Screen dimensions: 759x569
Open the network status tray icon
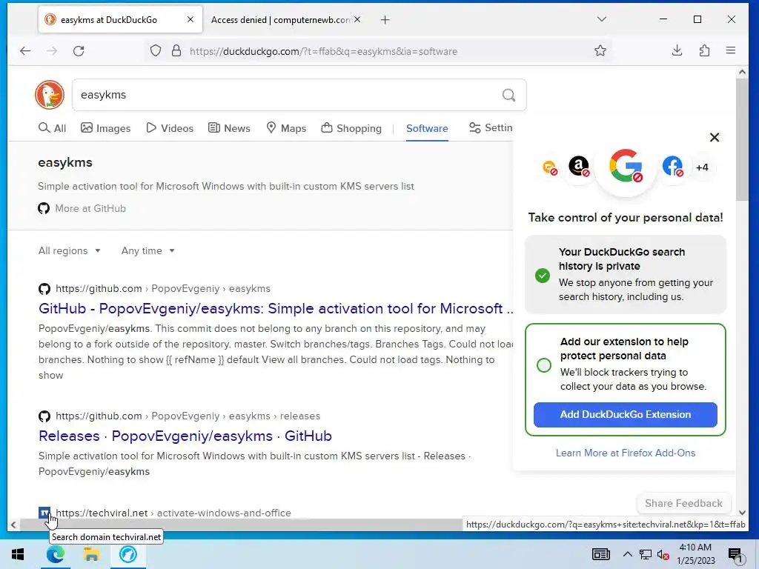click(x=646, y=554)
